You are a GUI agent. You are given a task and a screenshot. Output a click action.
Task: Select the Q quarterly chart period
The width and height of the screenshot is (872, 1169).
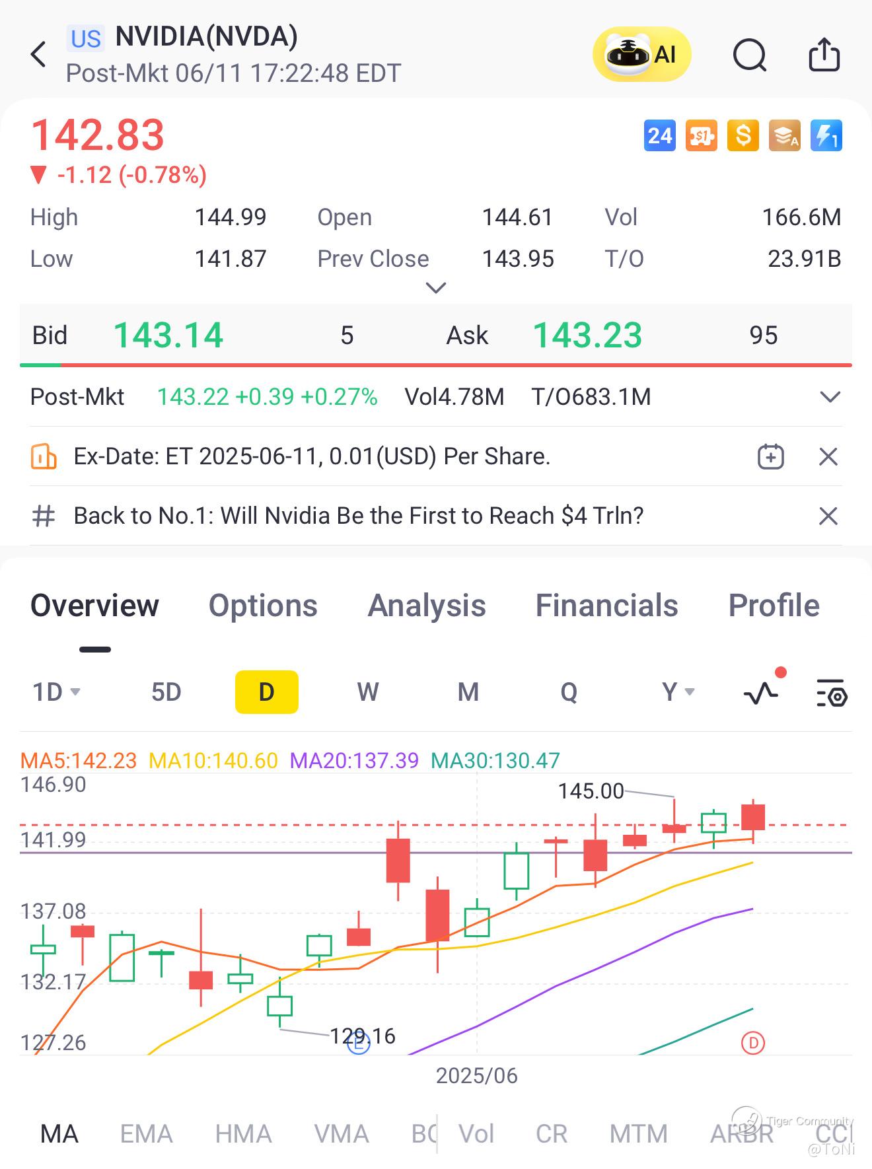pyautogui.click(x=569, y=692)
